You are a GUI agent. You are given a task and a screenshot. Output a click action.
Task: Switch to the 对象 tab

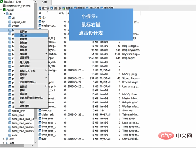(x=45, y=2)
